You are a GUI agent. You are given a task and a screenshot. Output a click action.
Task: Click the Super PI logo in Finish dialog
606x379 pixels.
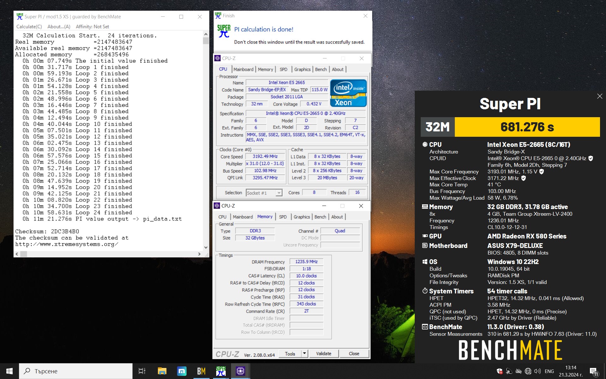[224, 31]
